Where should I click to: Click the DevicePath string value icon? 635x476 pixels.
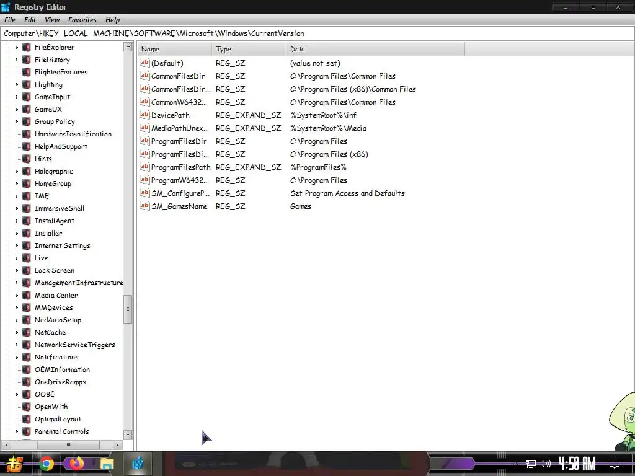click(x=145, y=115)
